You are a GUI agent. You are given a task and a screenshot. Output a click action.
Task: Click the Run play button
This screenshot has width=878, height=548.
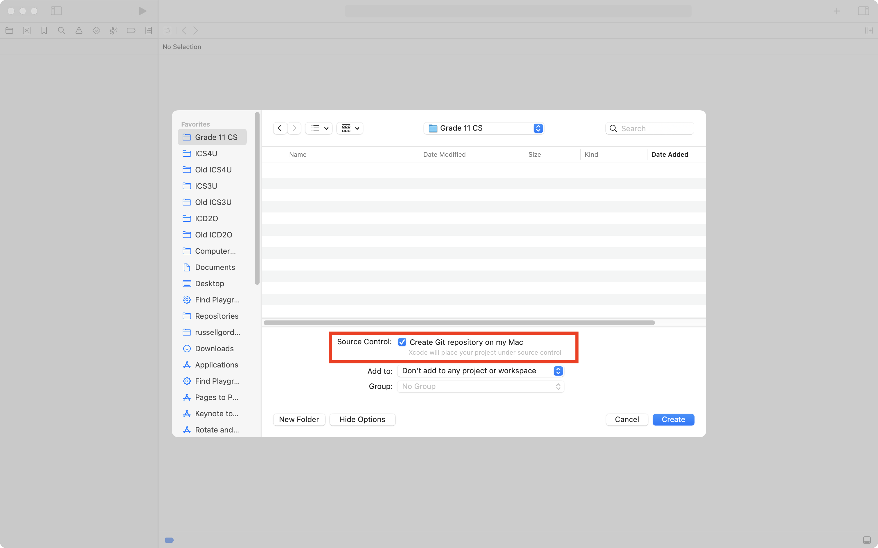pos(143,11)
